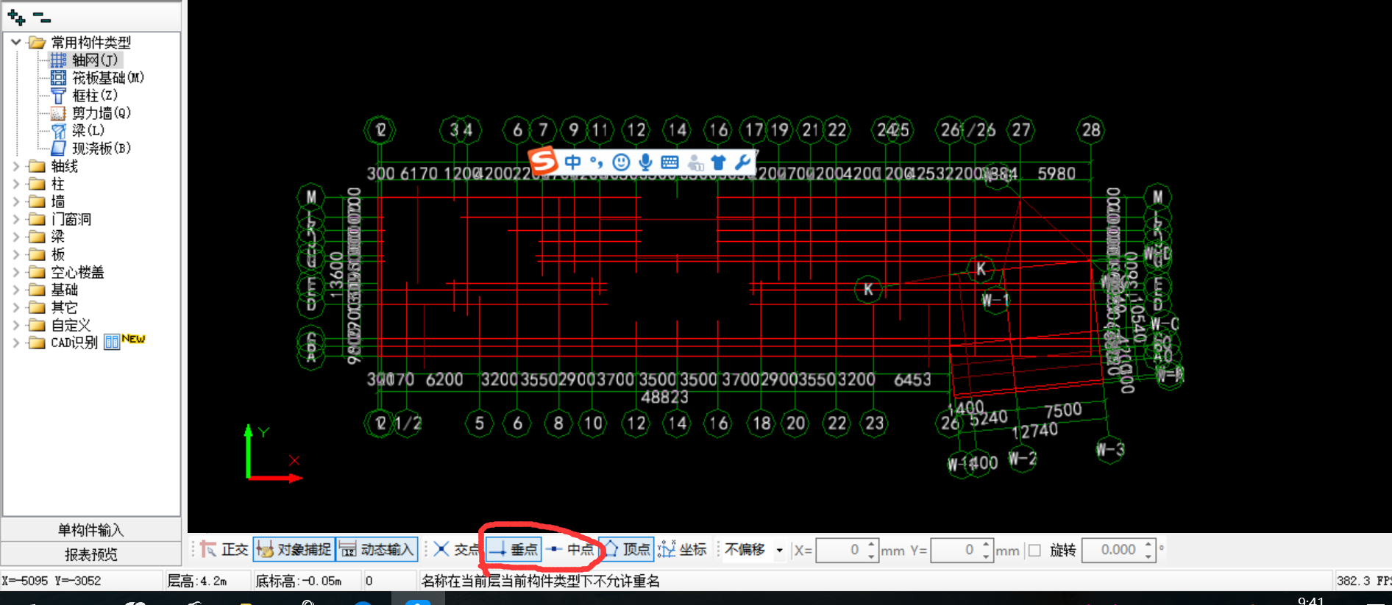
Task: Expand the CAD识别 folder
Action: tap(16, 343)
